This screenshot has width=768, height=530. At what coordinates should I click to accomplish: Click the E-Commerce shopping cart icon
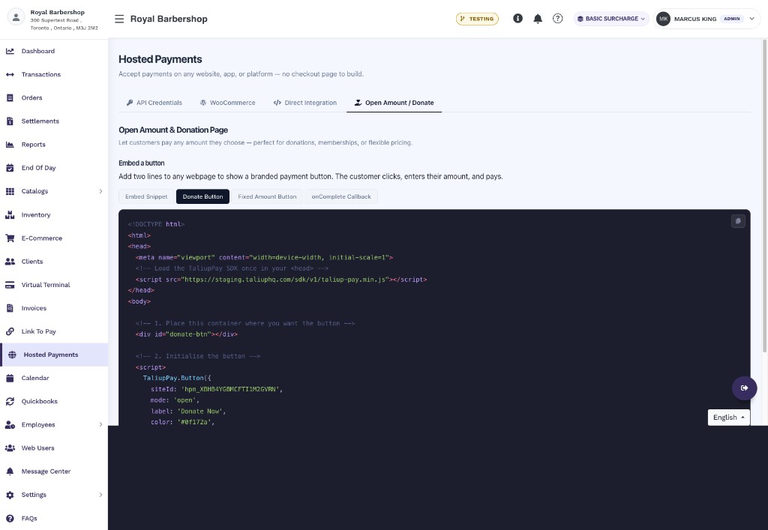[10, 238]
